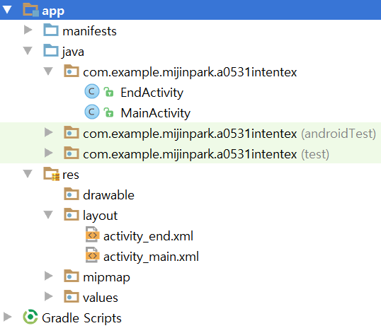Select the Gradle Scripts label
The height and width of the screenshot is (333, 381).
[81, 318]
